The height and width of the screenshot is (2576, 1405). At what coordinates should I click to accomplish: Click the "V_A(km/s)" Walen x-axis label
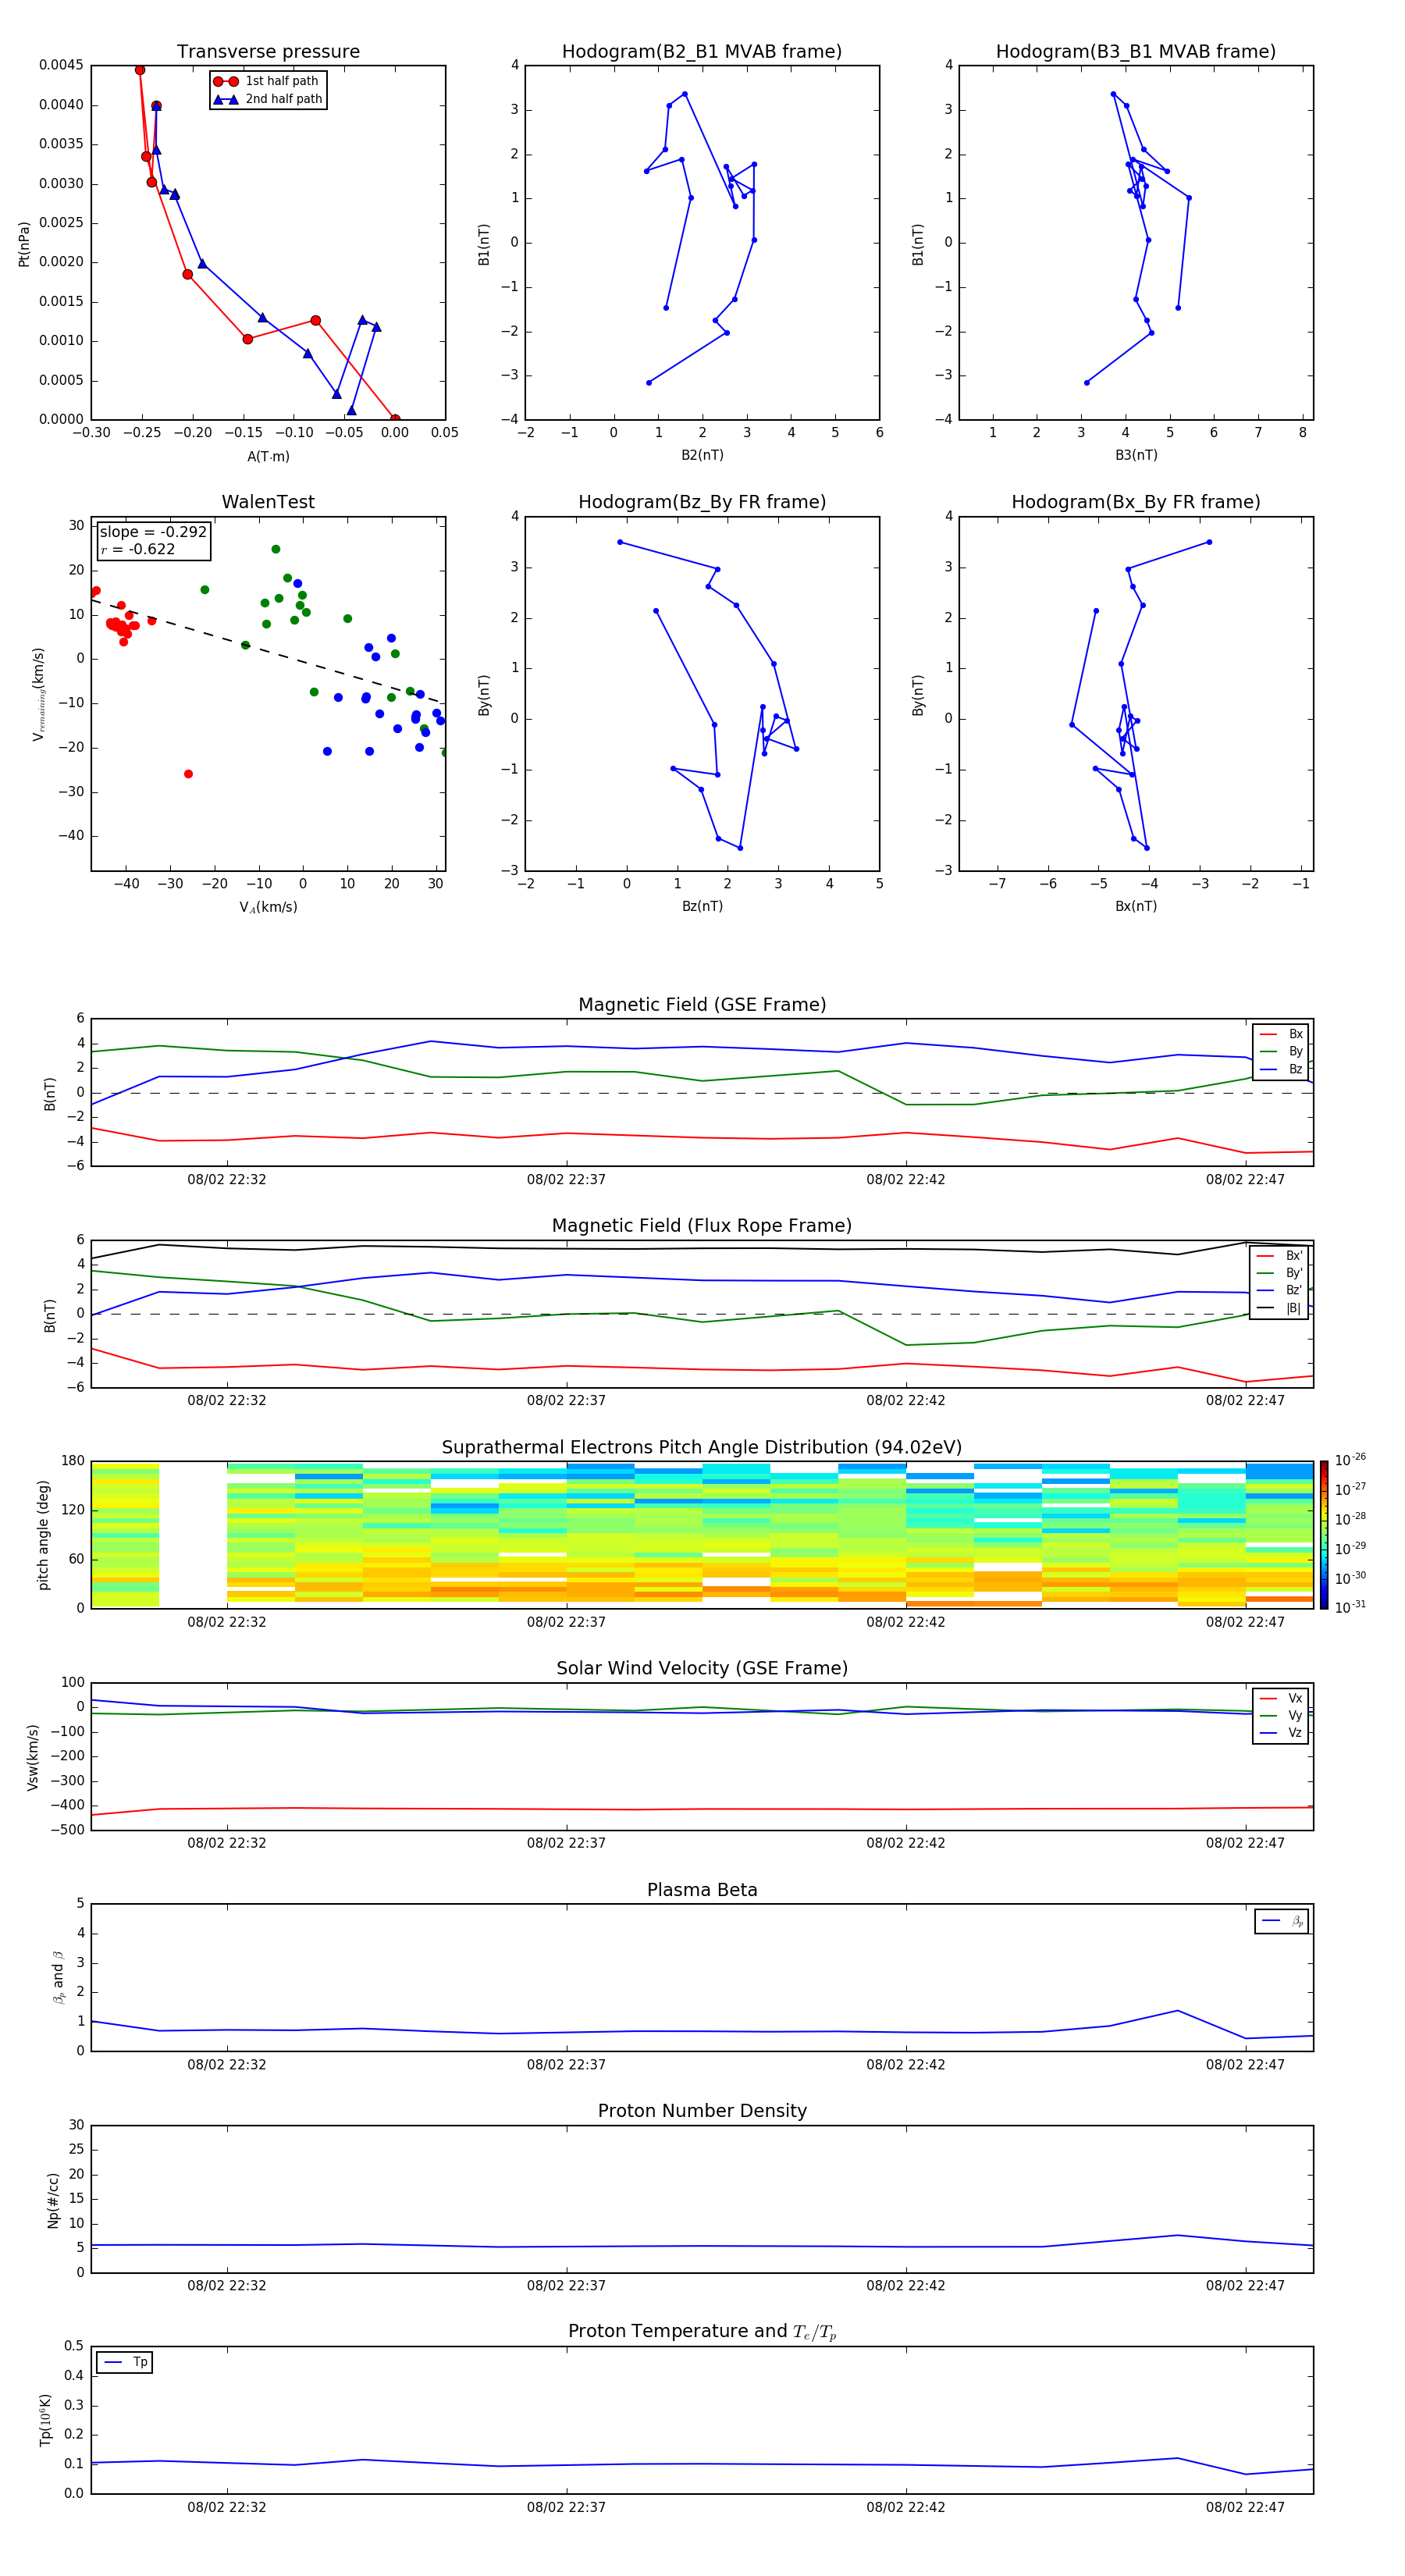(268, 907)
